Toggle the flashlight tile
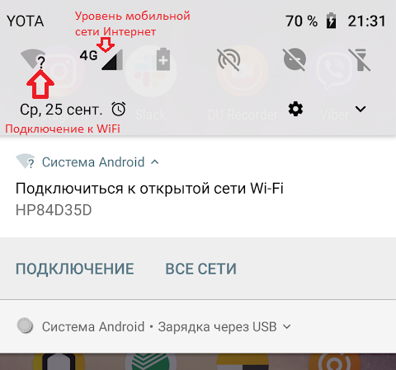The height and width of the screenshot is (370, 396). pyautogui.click(x=360, y=59)
